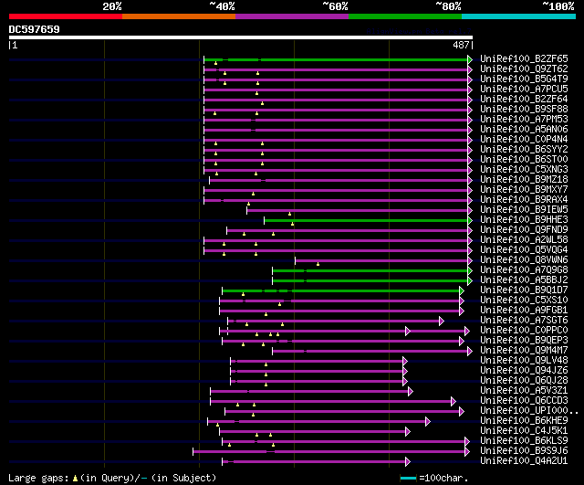Click UniRef100_B5G4T9 label
This screenshot has height=485, width=584.
[524, 79]
